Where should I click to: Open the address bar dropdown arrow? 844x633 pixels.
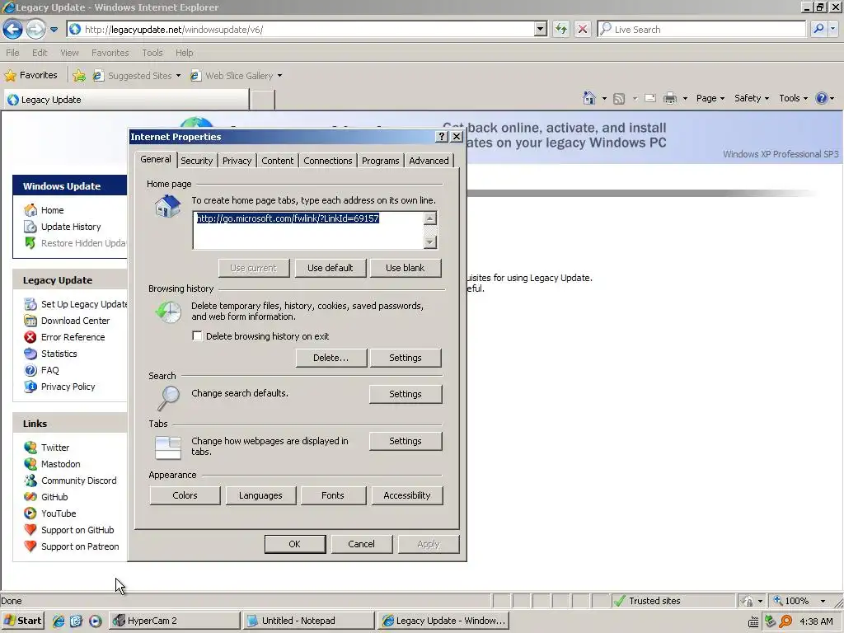pos(541,29)
